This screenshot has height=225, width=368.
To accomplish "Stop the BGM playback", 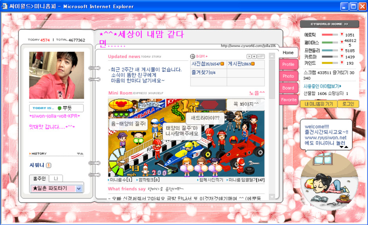I will click(x=254, y=57).
